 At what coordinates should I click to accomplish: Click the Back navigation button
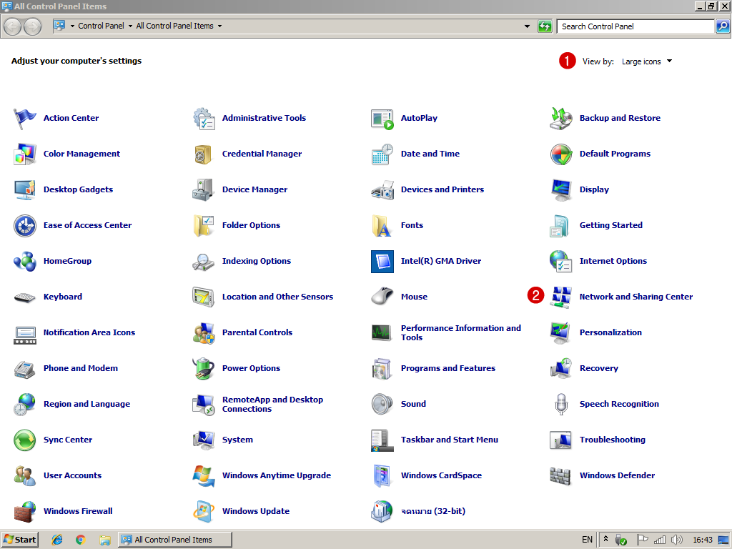(13, 26)
